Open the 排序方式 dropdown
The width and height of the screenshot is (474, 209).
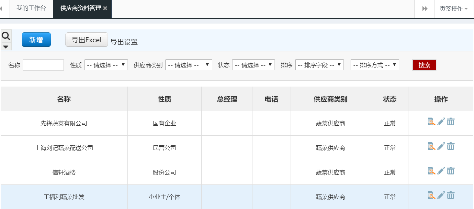coord(375,65)
